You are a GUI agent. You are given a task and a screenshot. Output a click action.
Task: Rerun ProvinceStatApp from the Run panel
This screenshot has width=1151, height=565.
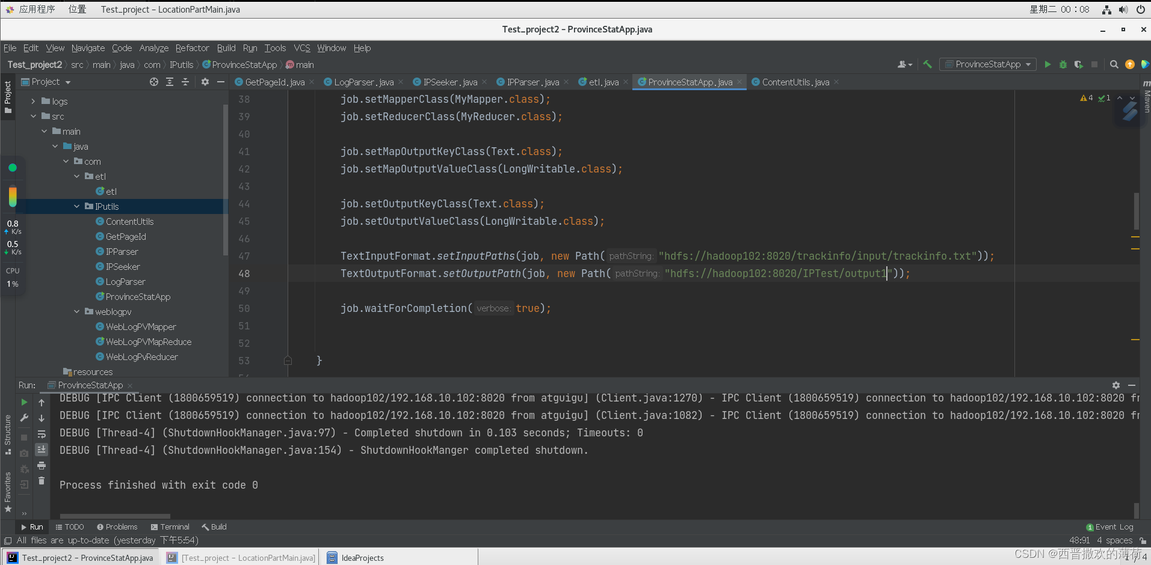(24, 402)
